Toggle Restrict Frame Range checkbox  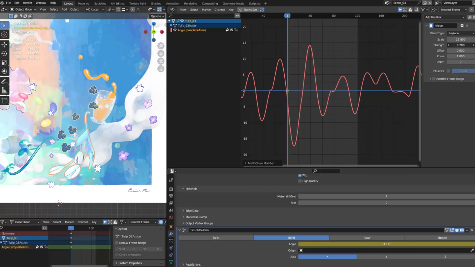[434, 79]
